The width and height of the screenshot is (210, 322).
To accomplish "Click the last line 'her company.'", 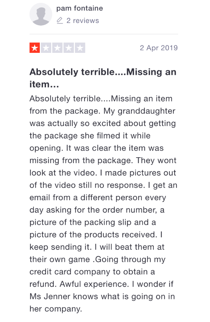I will click(x=56, y=309).
